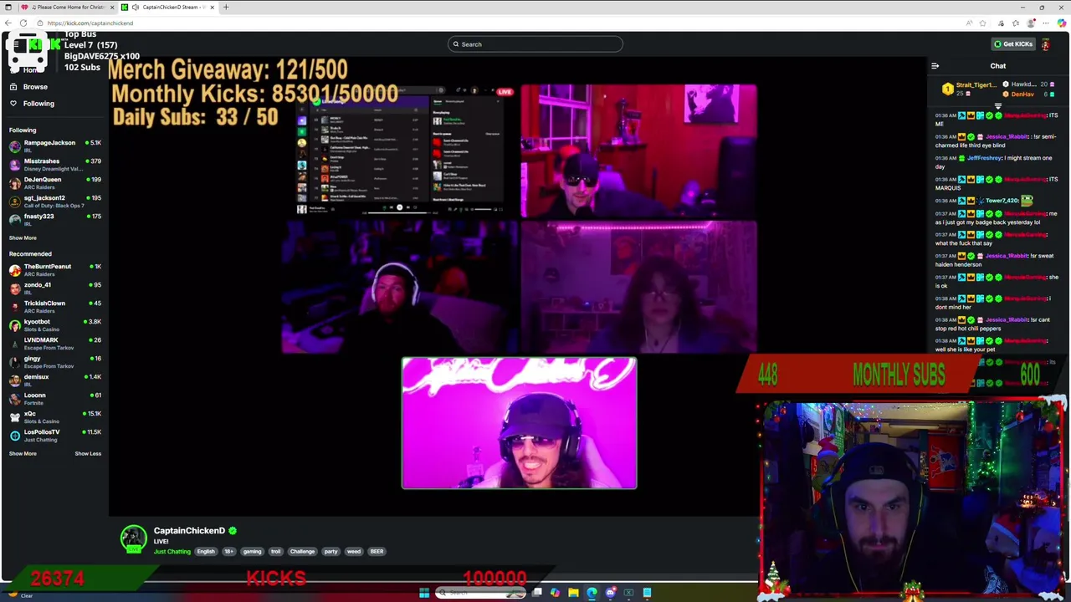Open zondo_41 recommended channel
Viewport: 1071px width, 602px height.
[x=54, y=288]
